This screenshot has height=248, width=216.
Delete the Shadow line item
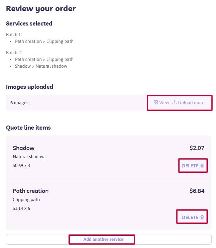[x=193, y=166]
